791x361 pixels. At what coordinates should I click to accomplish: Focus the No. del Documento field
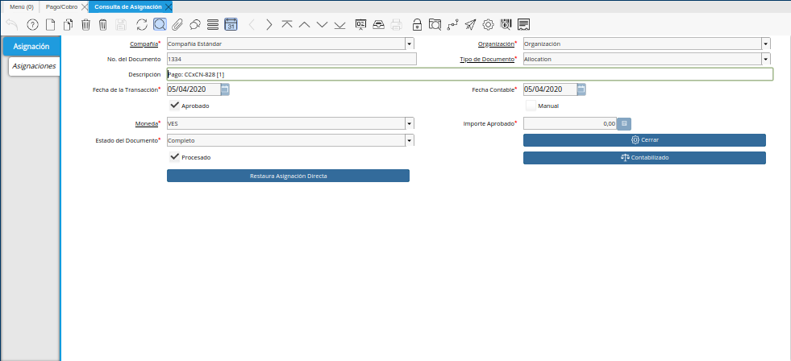pos(292,59)
